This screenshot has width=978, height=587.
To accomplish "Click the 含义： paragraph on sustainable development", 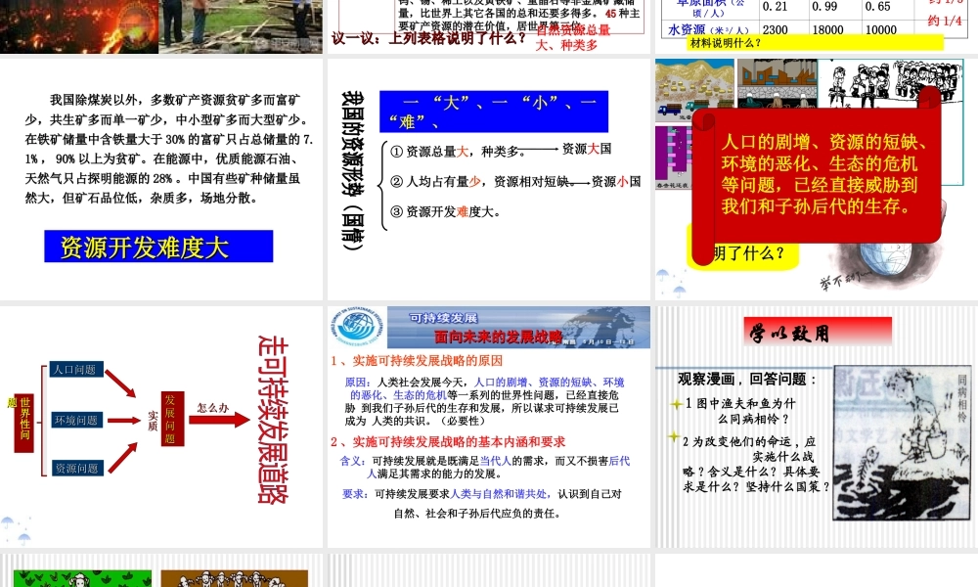I will (x=485, y=468).
